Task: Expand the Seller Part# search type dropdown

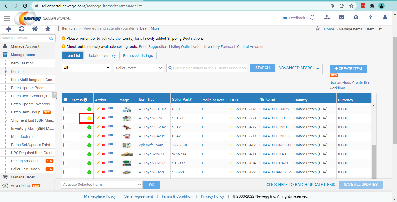Action: [x=139, y=68]
